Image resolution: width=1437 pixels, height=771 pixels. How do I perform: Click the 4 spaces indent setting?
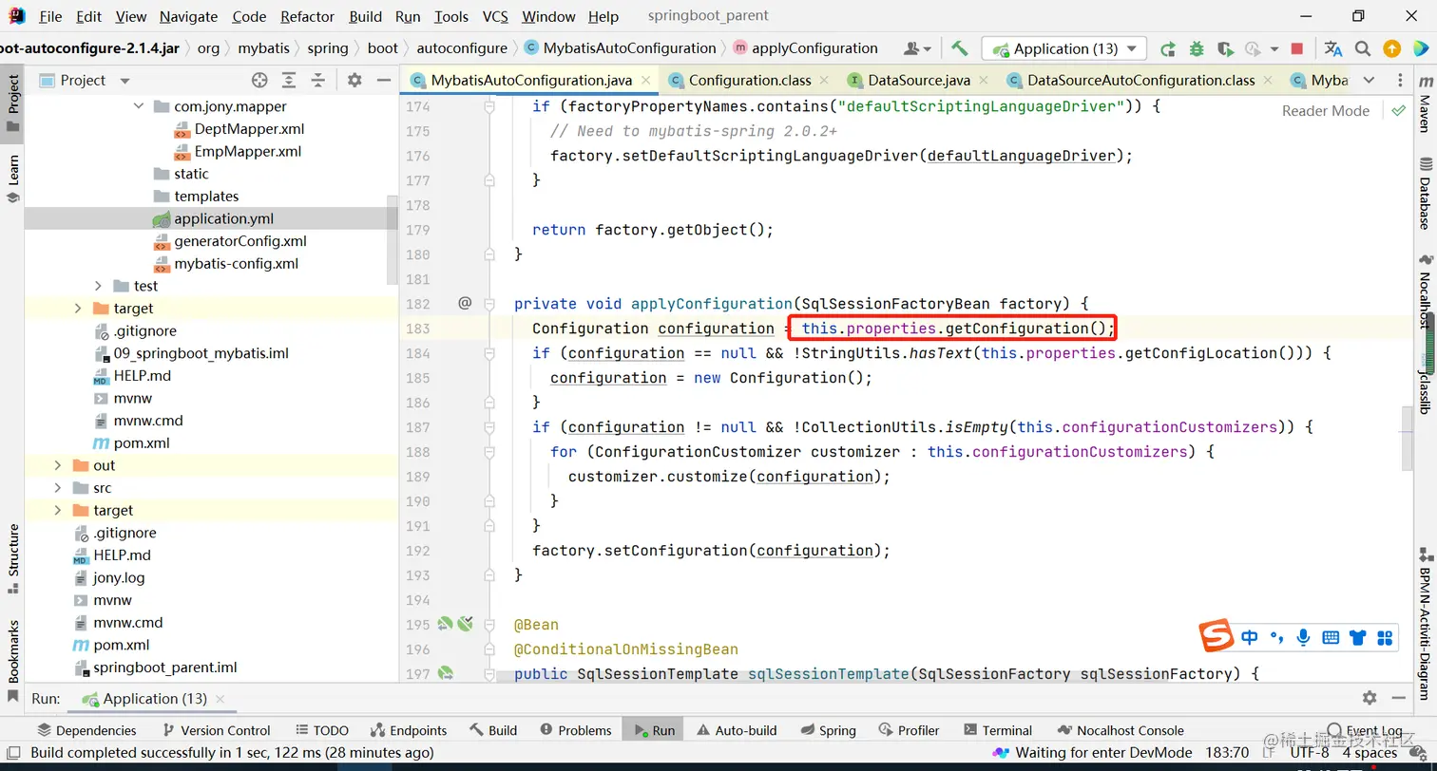[1370, 752]
